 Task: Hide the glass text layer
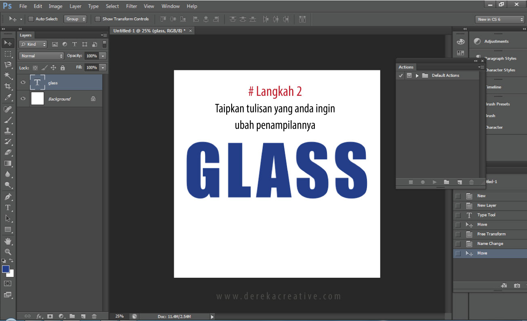[x=23, y=82]
